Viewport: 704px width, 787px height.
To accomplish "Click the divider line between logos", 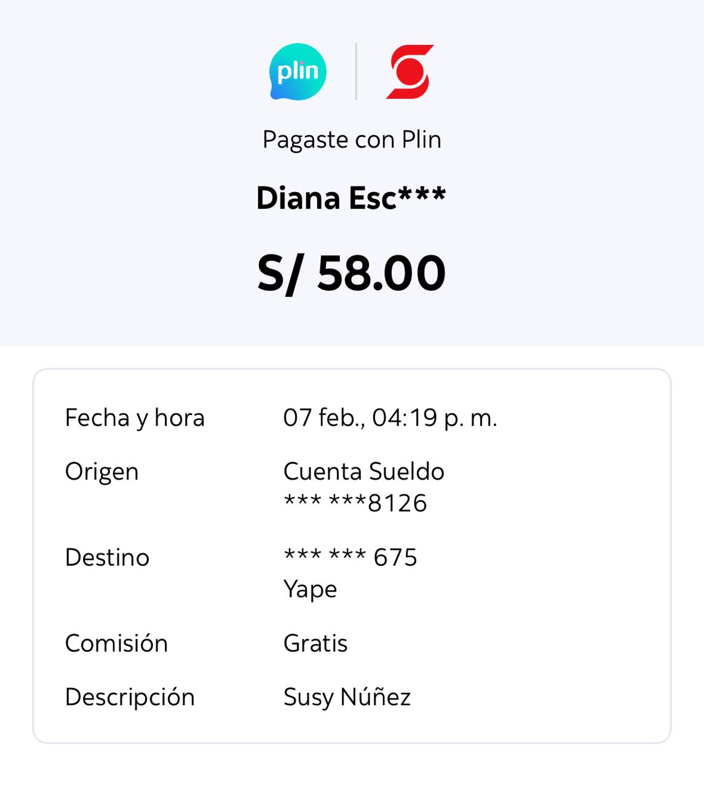I will tap(356, 72).
